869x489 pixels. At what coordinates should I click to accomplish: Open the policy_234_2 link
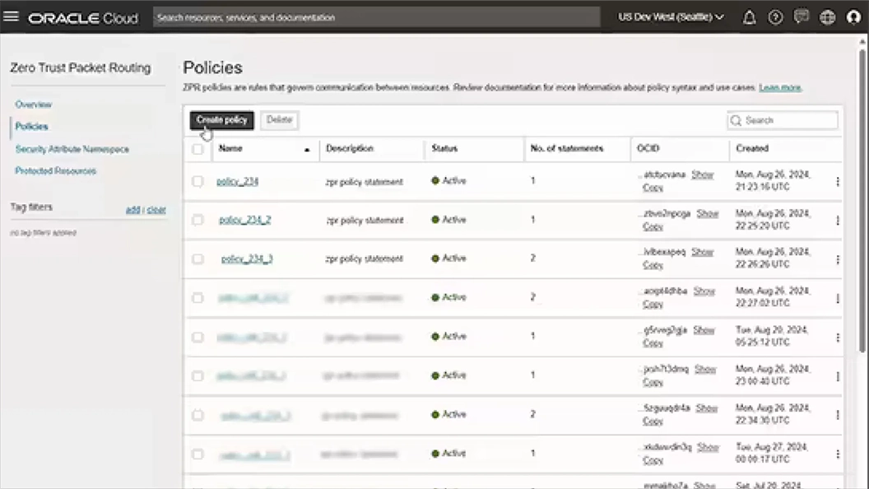click(245, 220)
